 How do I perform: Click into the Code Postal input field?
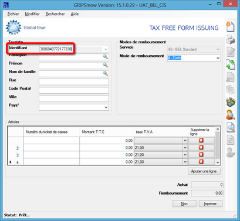tap(74, 90)
